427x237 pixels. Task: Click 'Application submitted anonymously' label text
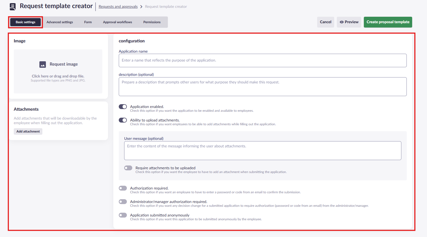pos(160,215)
